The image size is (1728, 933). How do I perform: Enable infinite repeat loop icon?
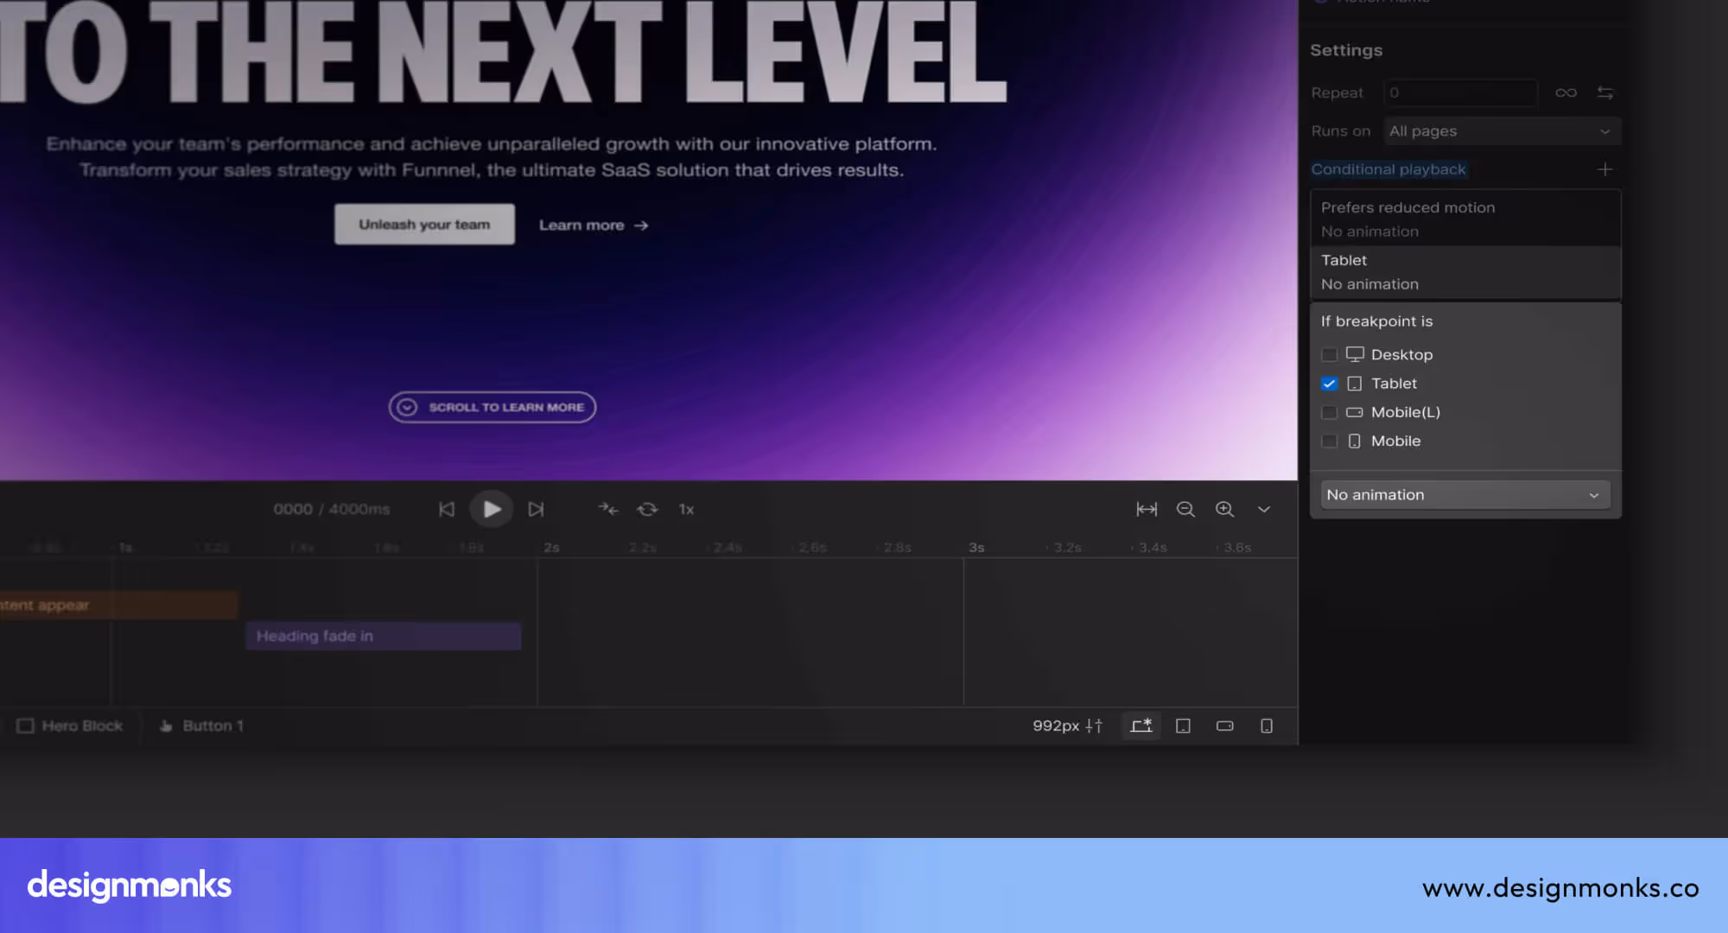coord(1566,92)
